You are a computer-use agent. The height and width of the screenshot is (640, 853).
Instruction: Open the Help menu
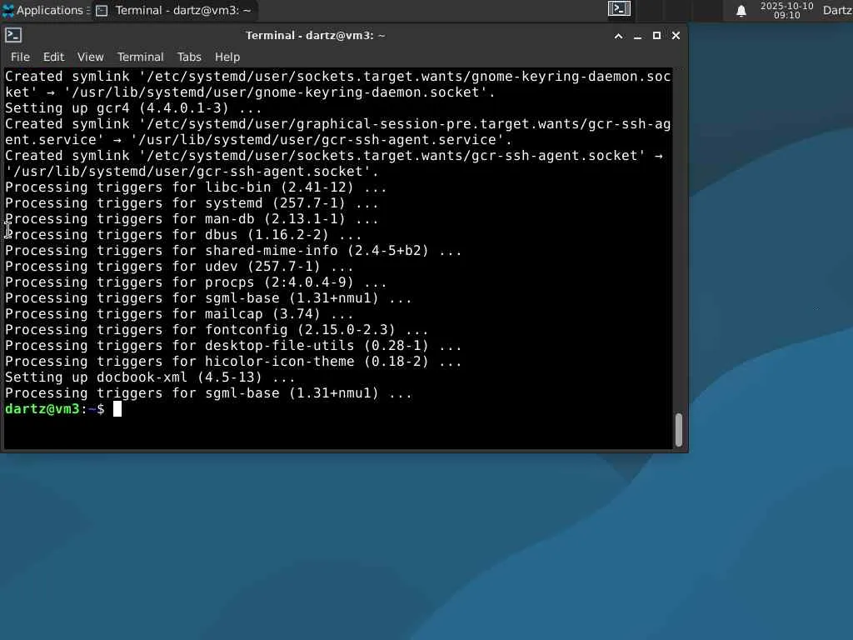[x=227, y=57]
